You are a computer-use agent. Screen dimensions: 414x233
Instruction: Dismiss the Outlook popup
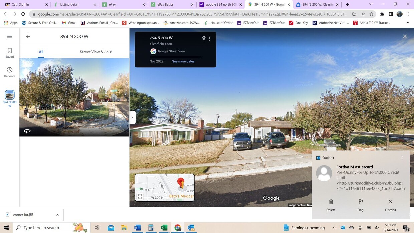point(390,204)
